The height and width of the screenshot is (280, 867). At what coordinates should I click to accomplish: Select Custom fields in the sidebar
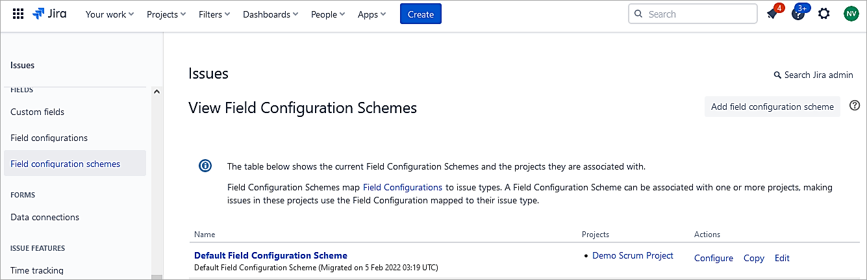[x=38, y=112]
